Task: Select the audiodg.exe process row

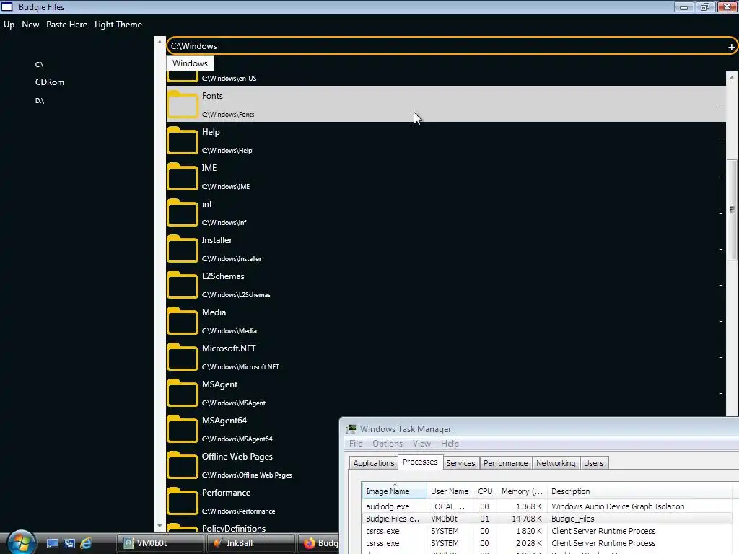Action: point(547,506)
